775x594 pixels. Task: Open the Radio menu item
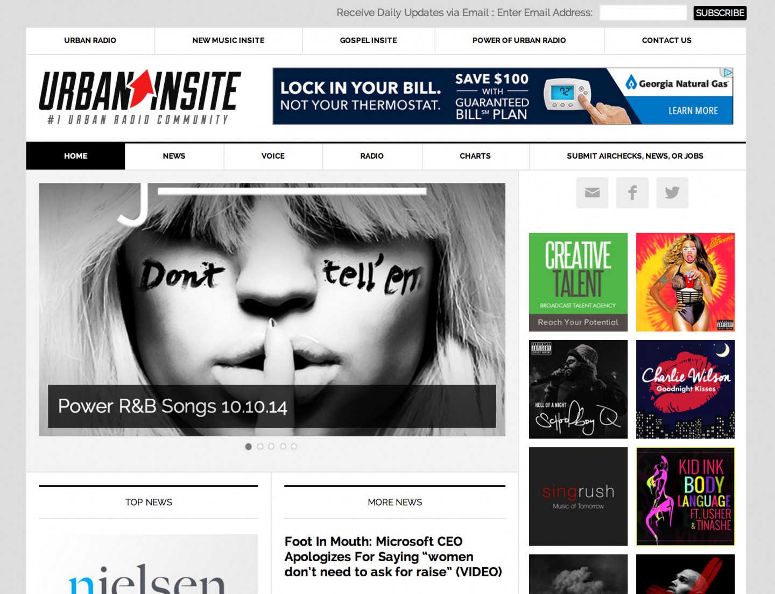click(372, 156)
